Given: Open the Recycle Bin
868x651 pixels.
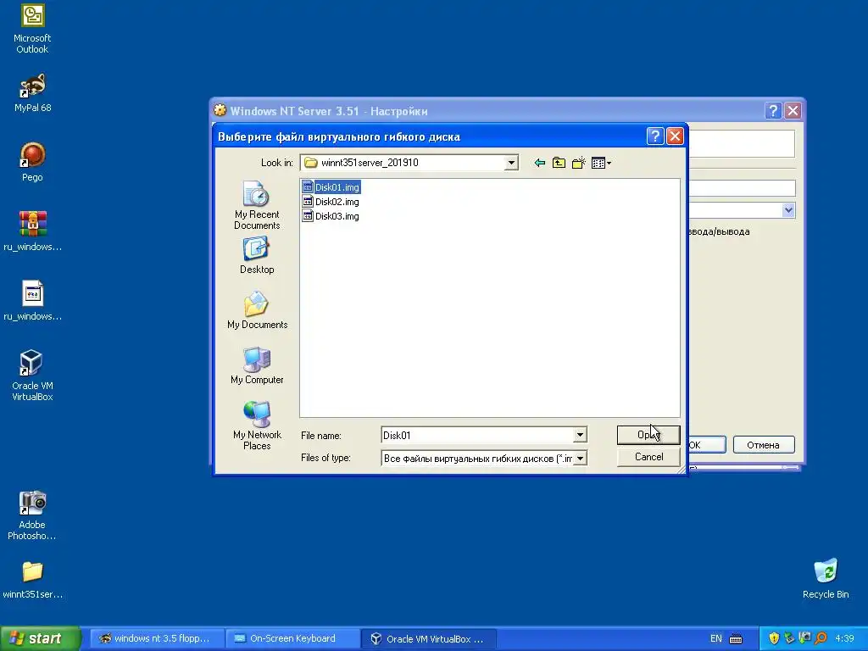Looking at the screenshot, I should point(826,579).
